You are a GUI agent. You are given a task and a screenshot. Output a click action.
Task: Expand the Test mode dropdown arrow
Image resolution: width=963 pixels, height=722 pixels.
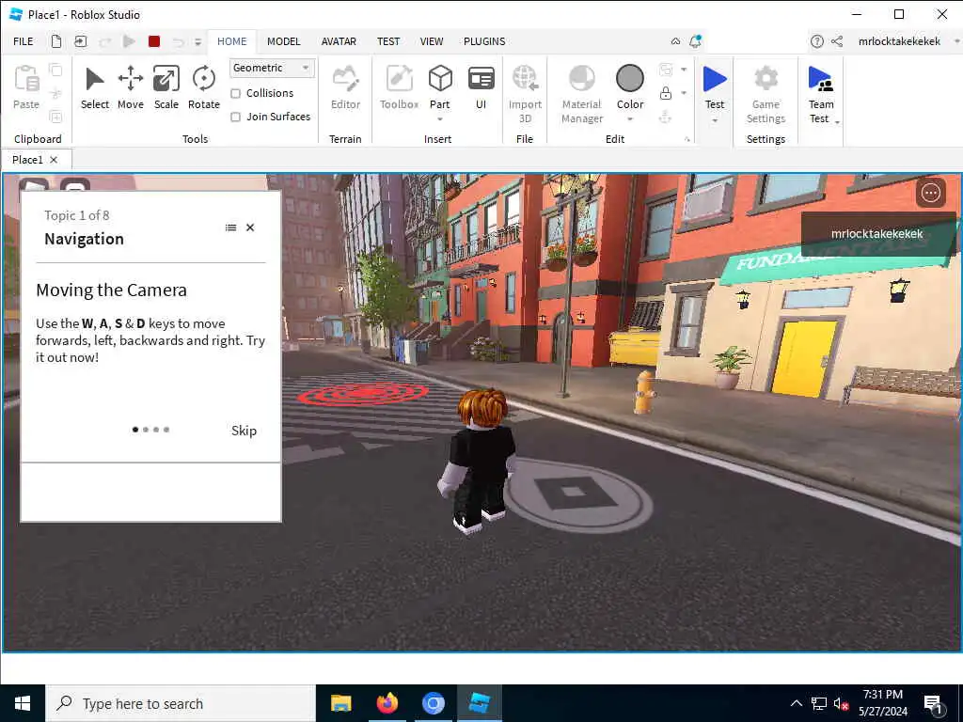(x=715, y=120)
